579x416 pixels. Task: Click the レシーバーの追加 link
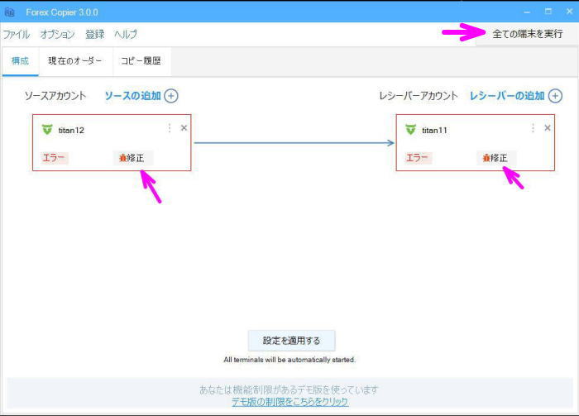point(507,96)
